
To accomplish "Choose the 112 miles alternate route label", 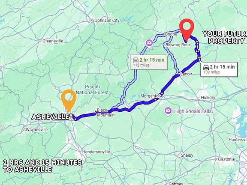I will pyautogui.click(x=148, y=62).
